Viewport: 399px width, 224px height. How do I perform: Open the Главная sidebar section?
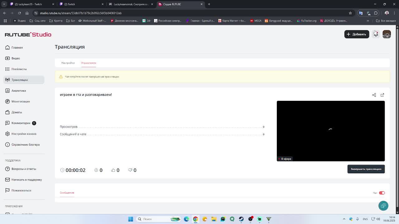(17, 48)
